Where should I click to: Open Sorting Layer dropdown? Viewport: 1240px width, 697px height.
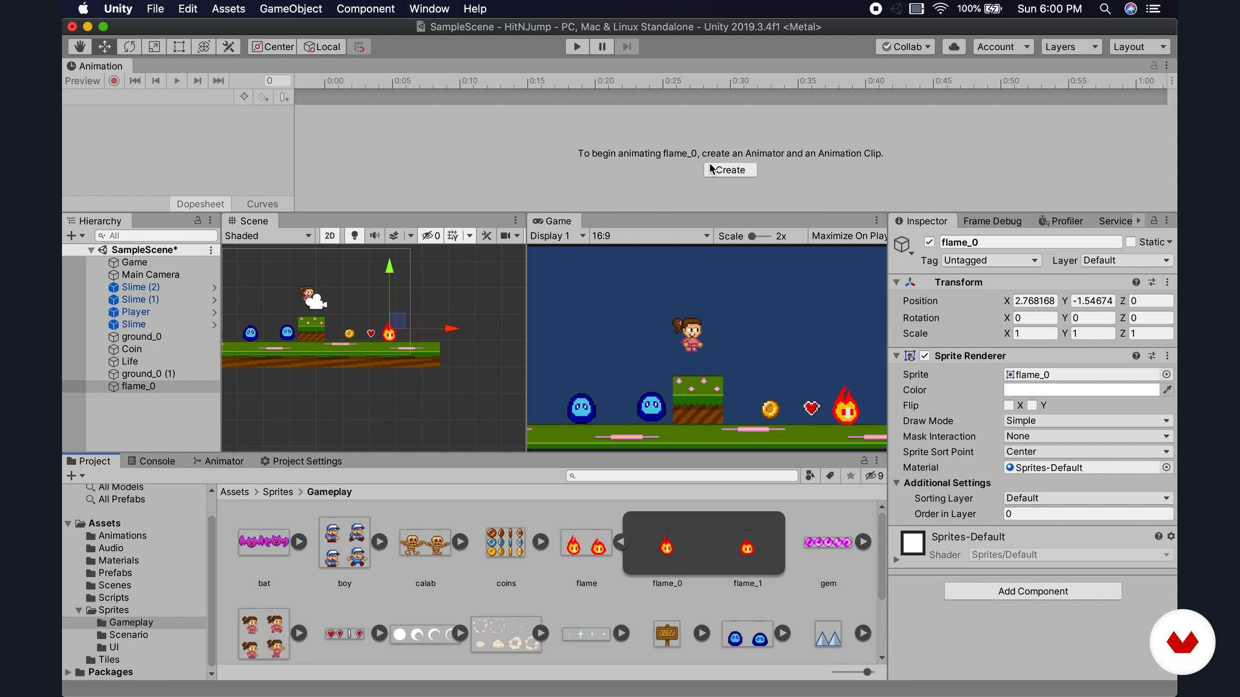(1088, 498)
